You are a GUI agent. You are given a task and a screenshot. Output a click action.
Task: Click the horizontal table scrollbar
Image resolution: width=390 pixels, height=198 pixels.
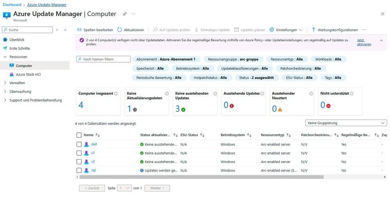pos(201,177)
